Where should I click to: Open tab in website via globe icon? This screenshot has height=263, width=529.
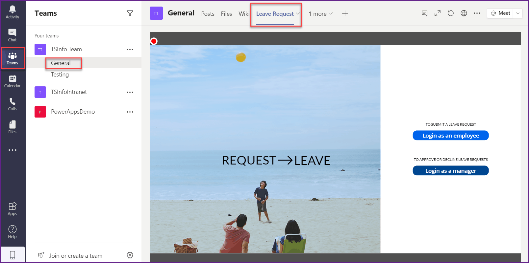[x=464, y=13]
